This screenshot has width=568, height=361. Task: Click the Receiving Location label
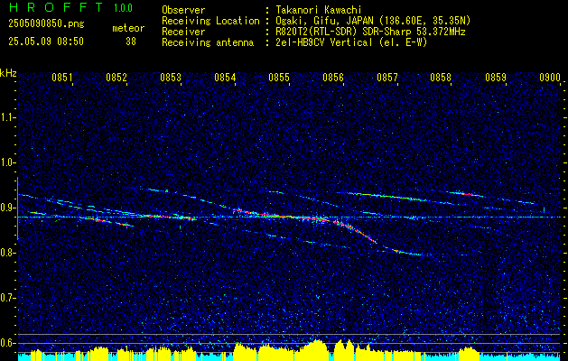pos(210,21)
